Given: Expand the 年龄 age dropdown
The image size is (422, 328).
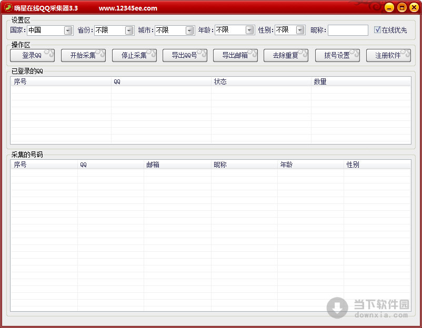Looking at the screenshot, I should tap(250, 30).
